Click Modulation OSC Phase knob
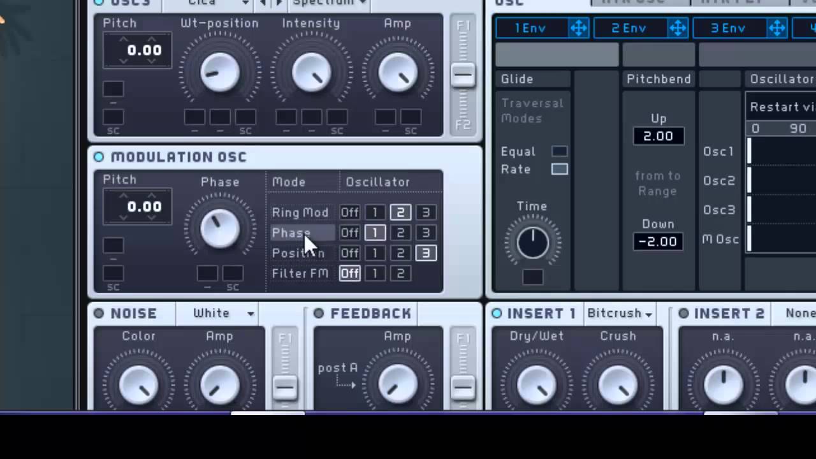 pyautogui.click(x=220, y=228)
